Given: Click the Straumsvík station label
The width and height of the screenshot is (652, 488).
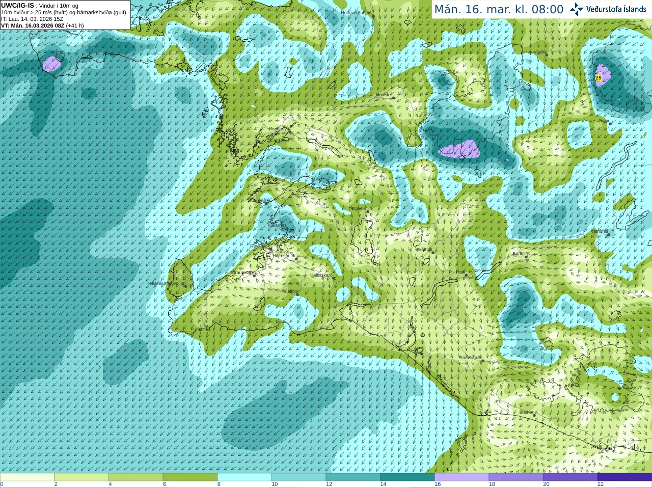Looking at the screenshot, I should (241, 273).
